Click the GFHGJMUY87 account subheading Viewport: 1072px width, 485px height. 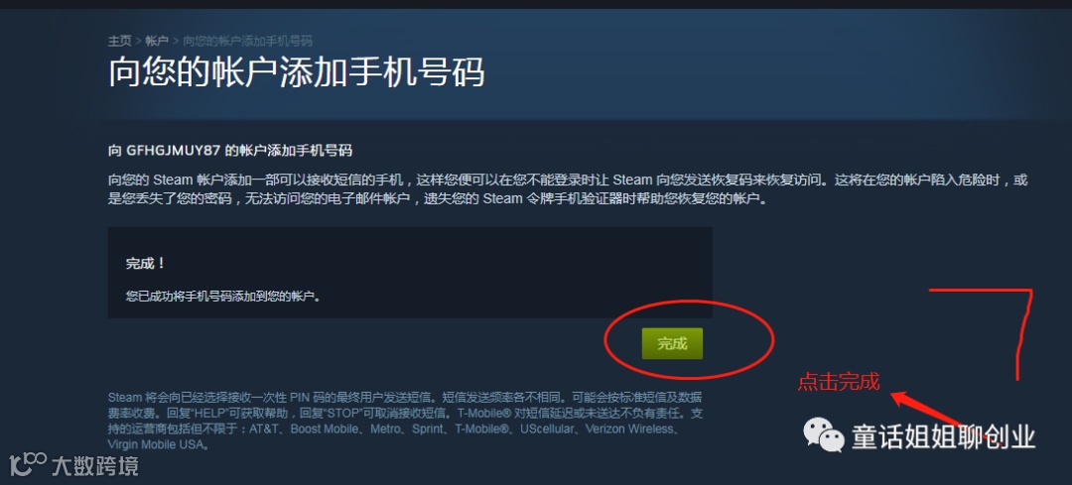[x=230, y=151]
